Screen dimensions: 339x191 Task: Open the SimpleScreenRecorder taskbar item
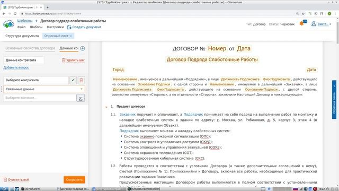pyautogui.click(x=144, y=189)
